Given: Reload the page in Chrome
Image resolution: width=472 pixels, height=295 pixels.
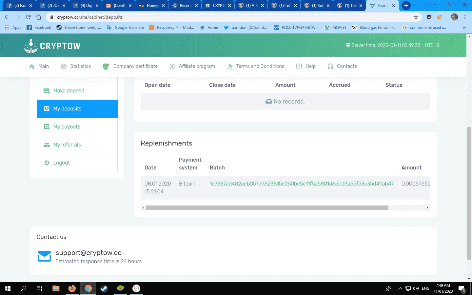Looking at the screenshot, I should tap(28, 17).
